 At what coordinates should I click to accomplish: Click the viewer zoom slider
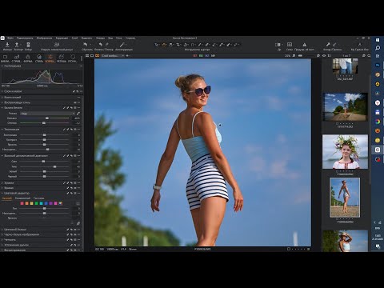301,56
